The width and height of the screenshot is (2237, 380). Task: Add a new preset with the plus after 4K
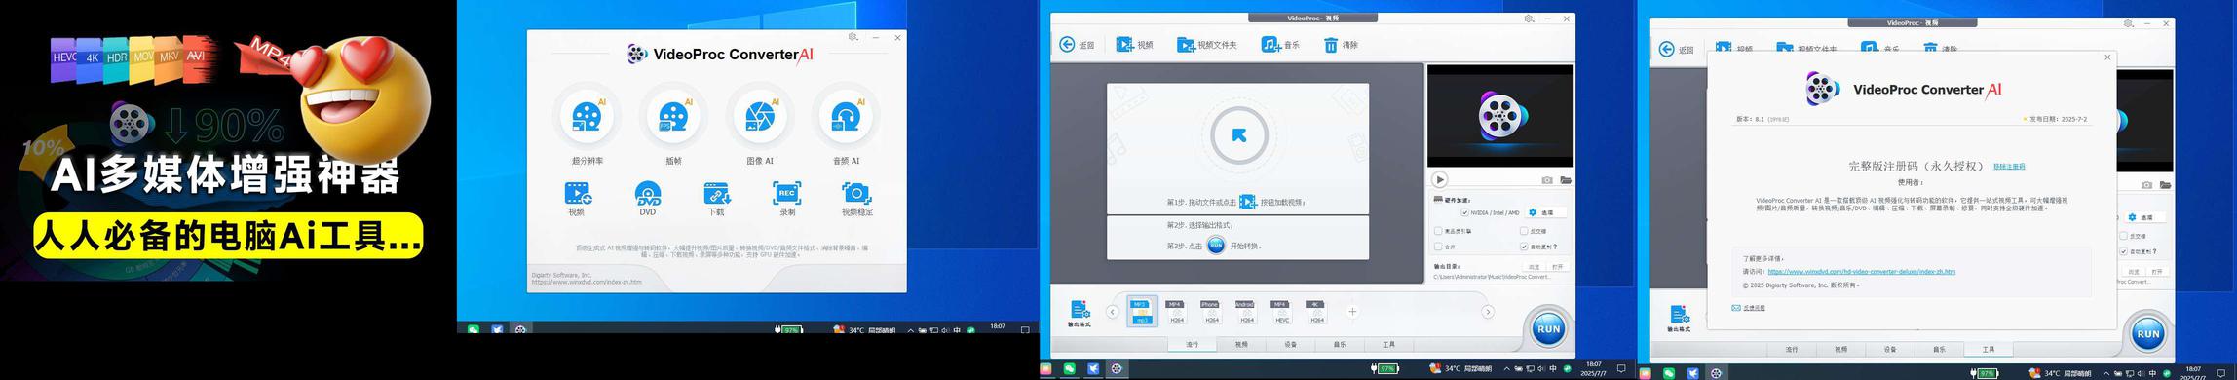1352,312
